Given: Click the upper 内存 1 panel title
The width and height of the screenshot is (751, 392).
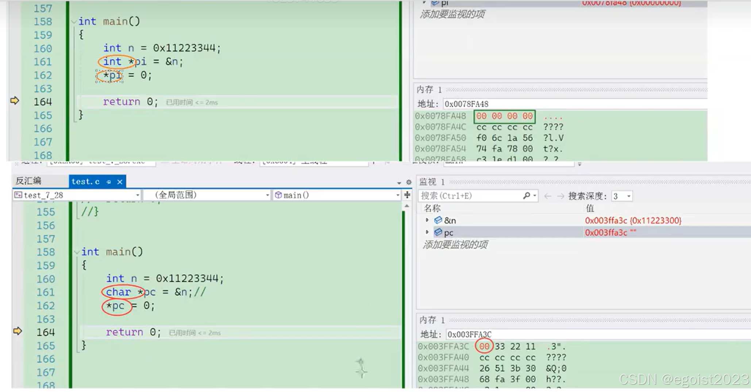Looking at the screenshot, I should point(429,90).
